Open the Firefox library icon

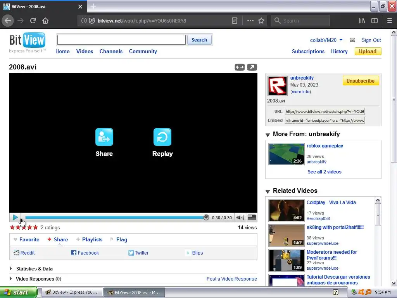362,21
